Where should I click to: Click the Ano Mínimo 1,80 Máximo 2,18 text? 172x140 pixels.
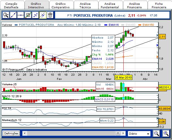79,25
